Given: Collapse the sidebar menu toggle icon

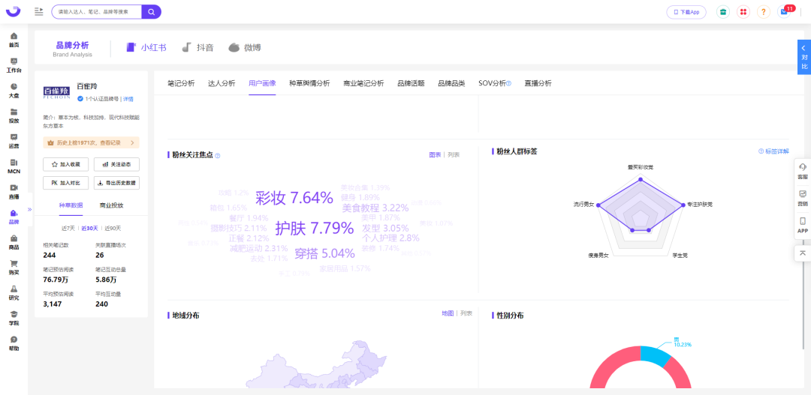Looking at the screenshot, I should (x=39, y=11).
